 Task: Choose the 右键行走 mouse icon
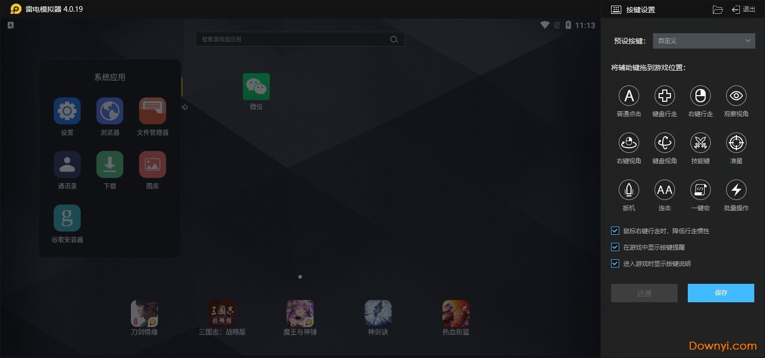click(700, 96)
